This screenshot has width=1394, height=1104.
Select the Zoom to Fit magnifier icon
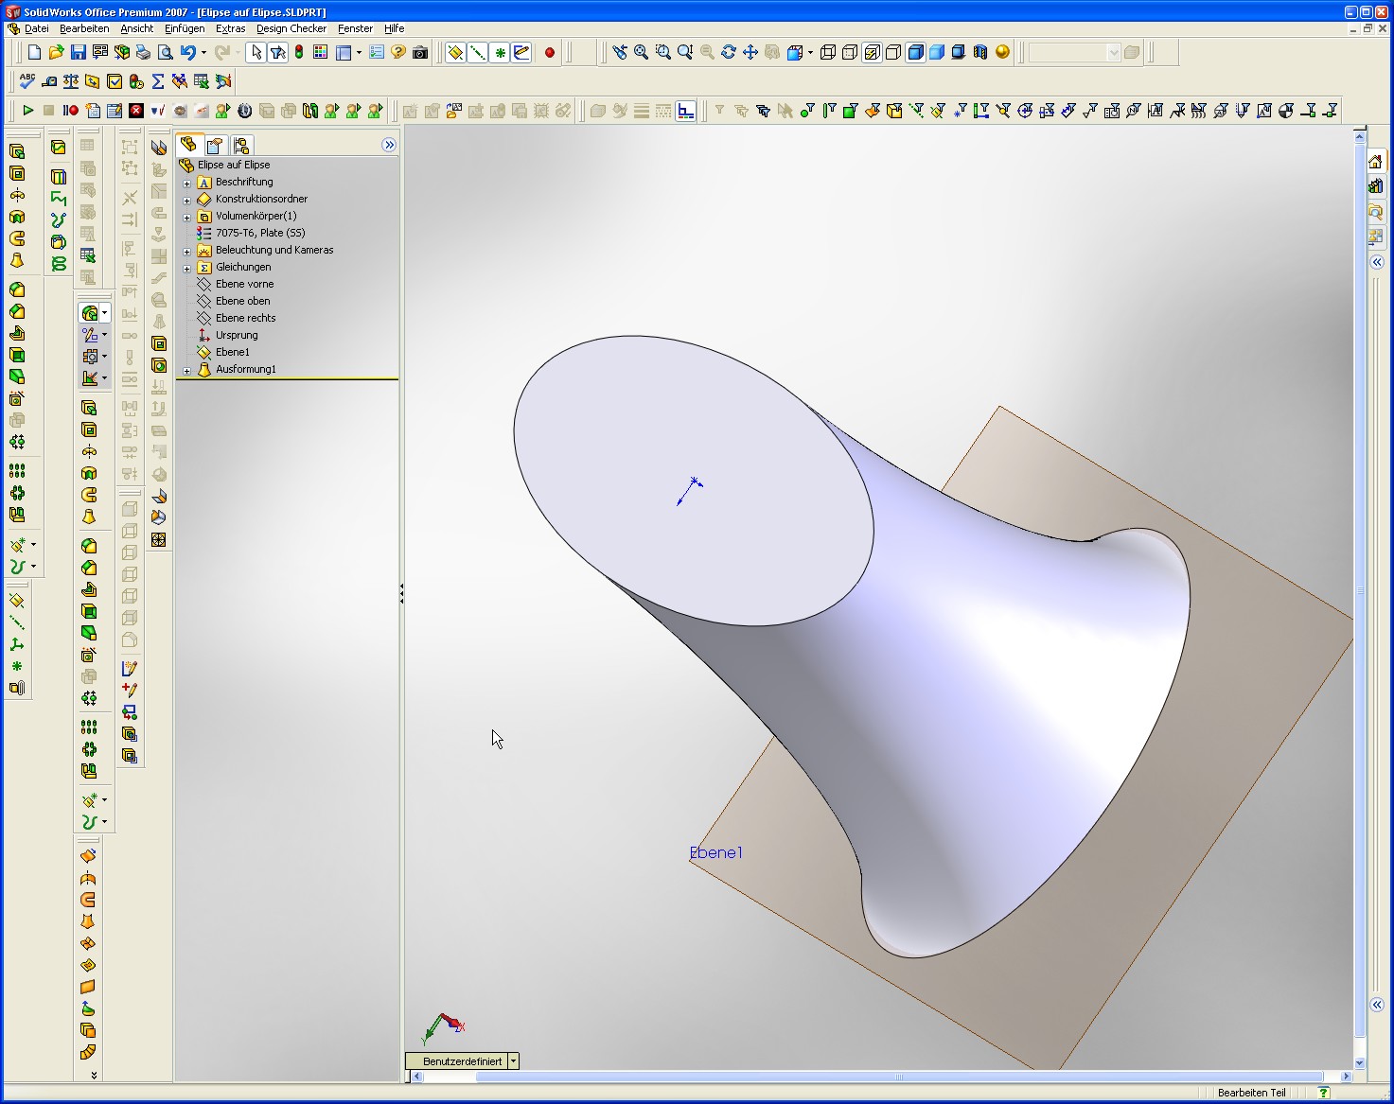pyautogui.click(x=641, y=52)
